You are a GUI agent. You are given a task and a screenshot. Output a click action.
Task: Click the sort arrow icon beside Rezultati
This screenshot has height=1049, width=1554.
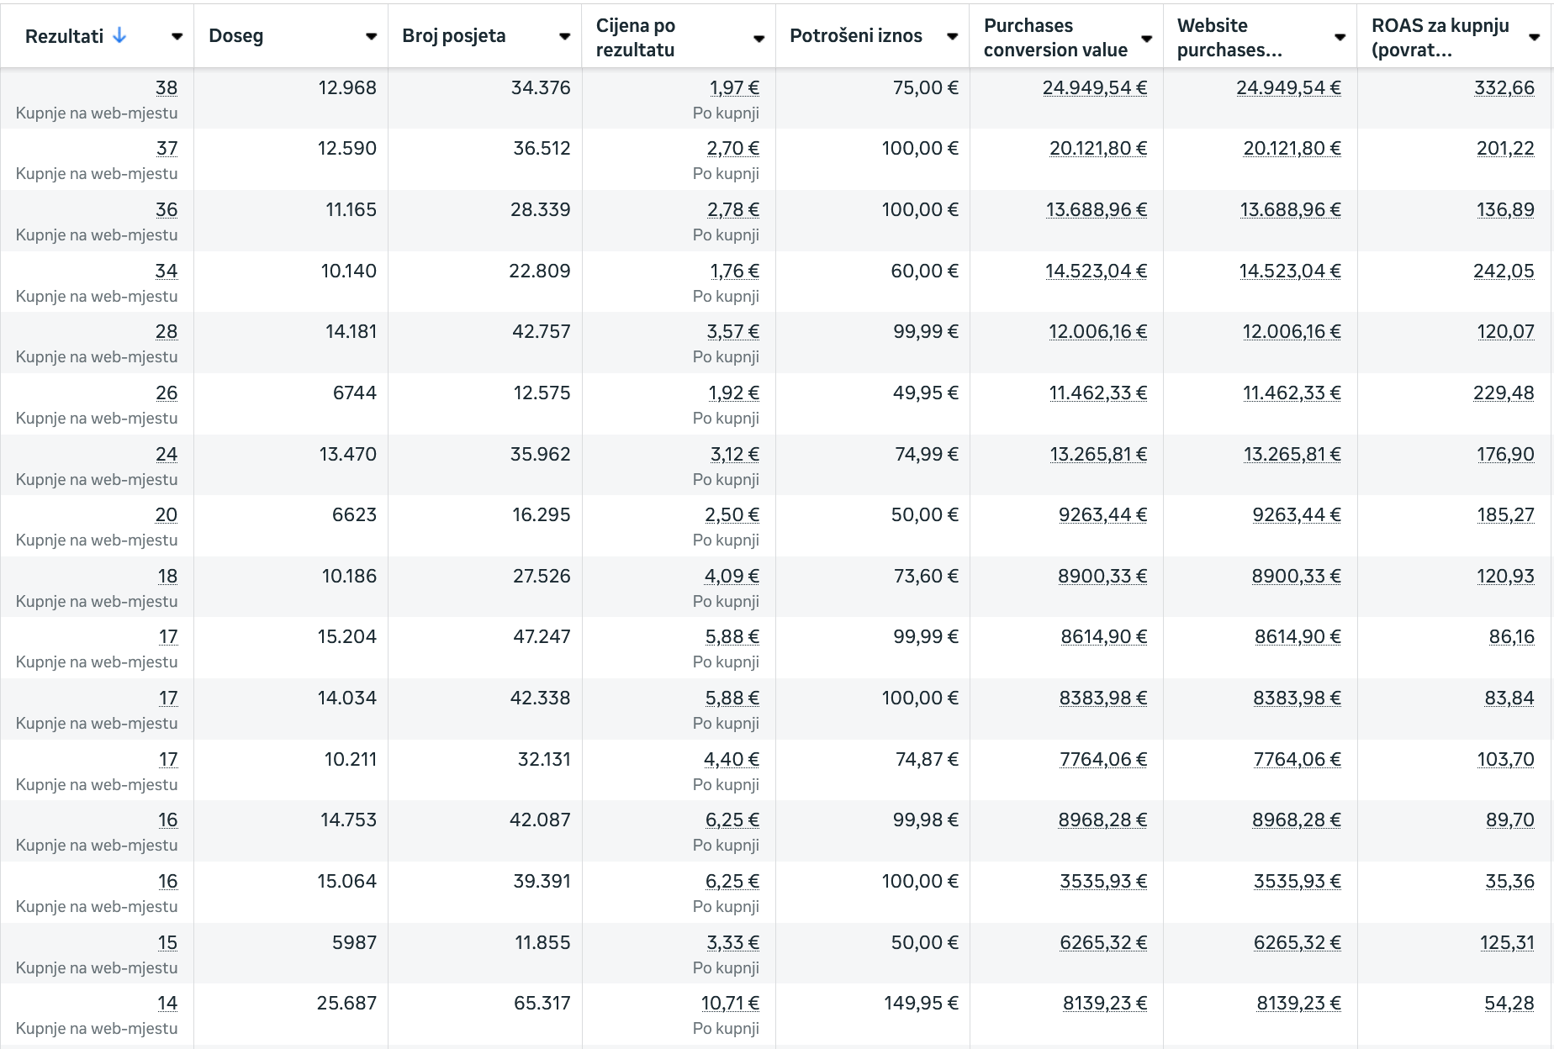point(119,35)
